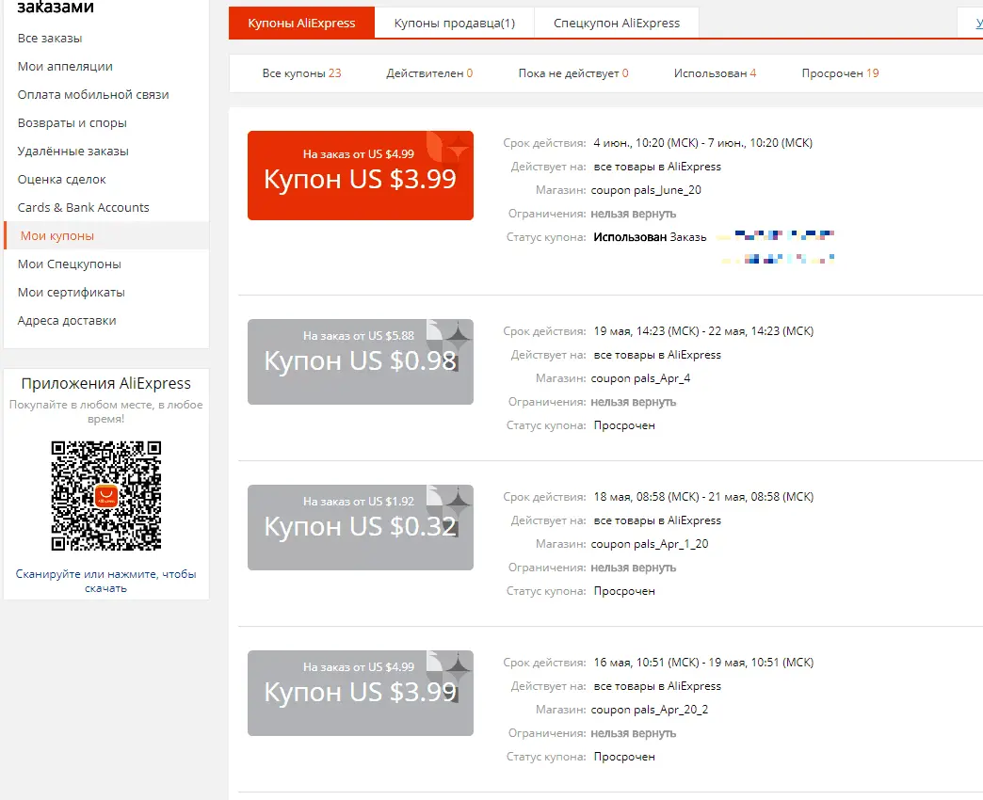Click the gray coupon from US $4.99

pos(361,693)
